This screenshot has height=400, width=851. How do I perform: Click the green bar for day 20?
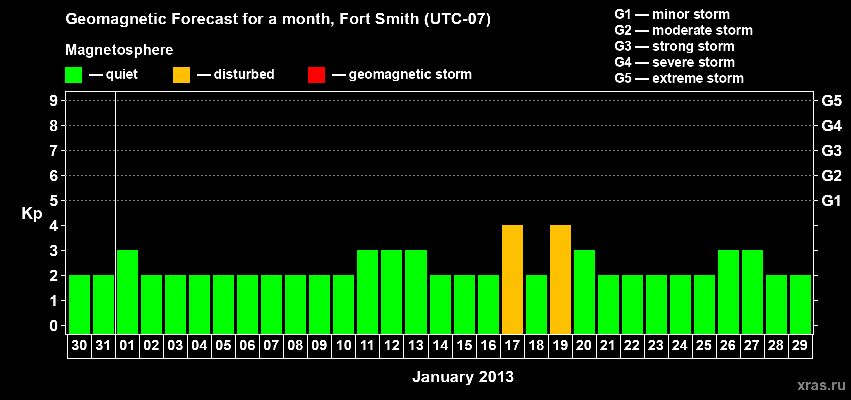point(584,292)
